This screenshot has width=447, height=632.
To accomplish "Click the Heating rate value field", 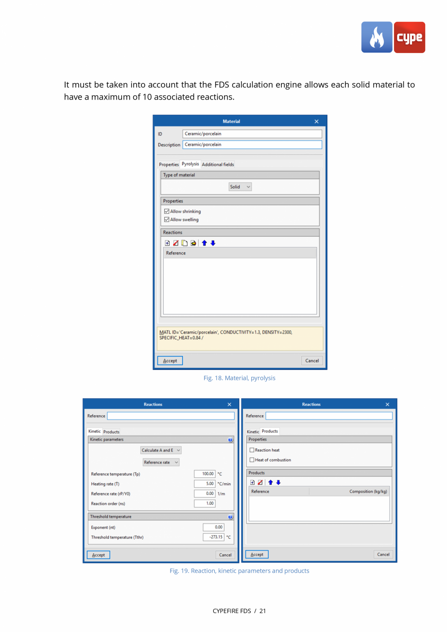I will (x=205, y=484).
